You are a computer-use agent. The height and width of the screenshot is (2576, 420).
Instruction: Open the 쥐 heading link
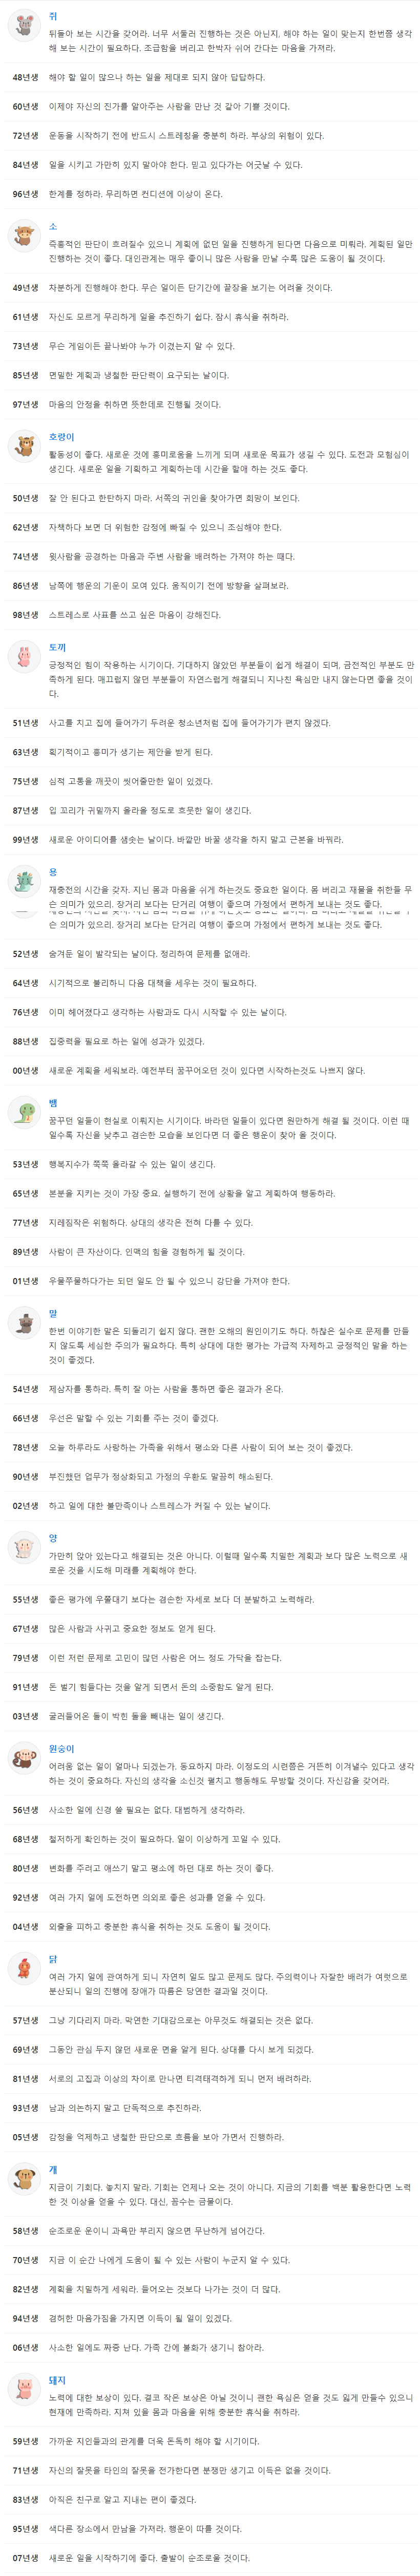pyautogui.click(x=53, y=17)
